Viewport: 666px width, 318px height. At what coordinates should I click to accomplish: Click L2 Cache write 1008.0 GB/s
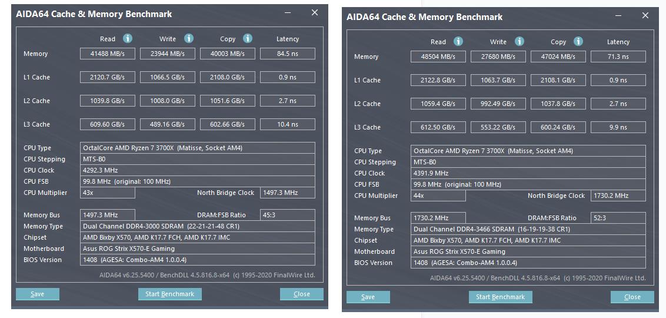pyautogui.click(x=168, y=101)
